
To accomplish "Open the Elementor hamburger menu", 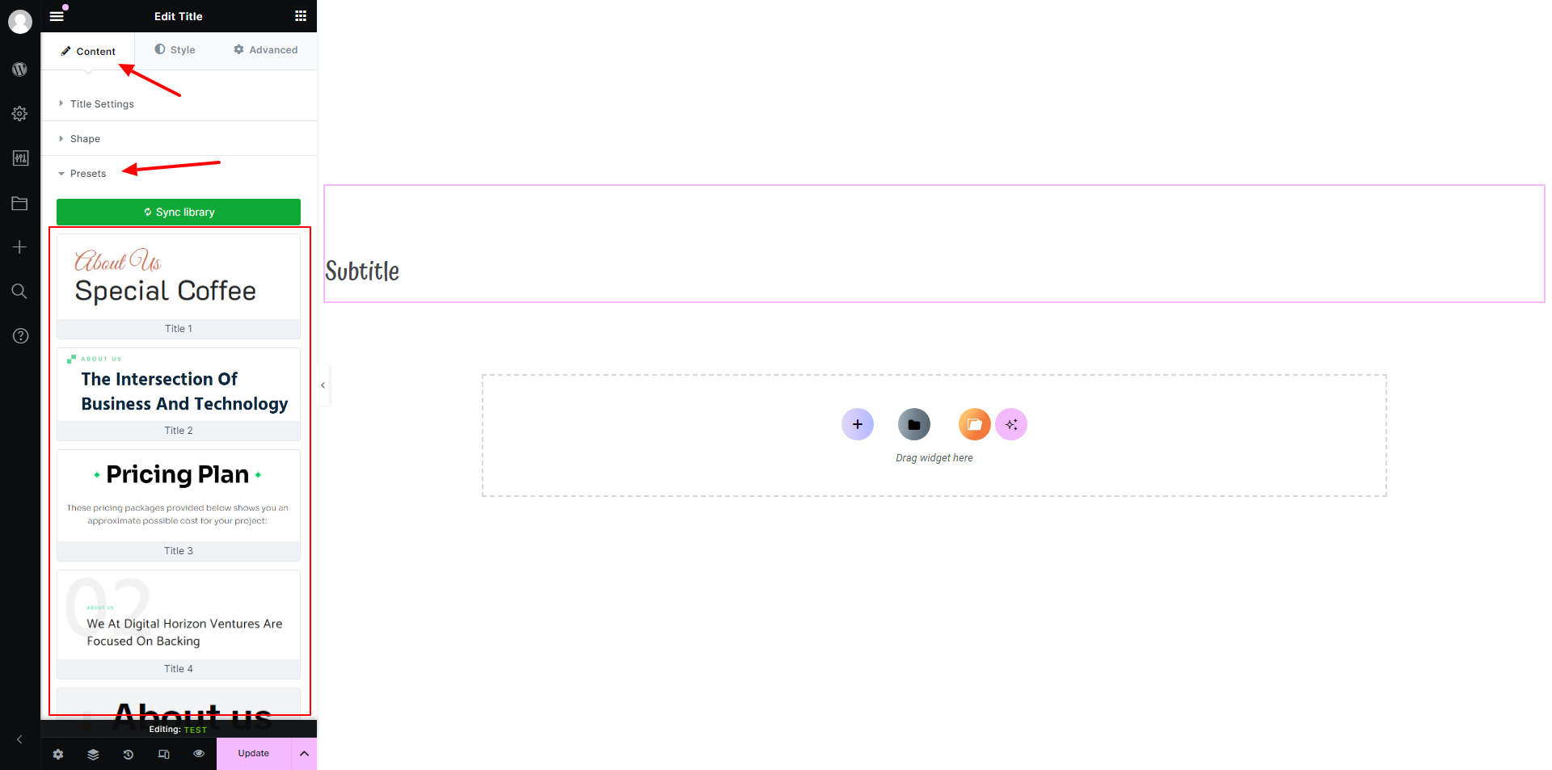I will [x=57, y=16].
